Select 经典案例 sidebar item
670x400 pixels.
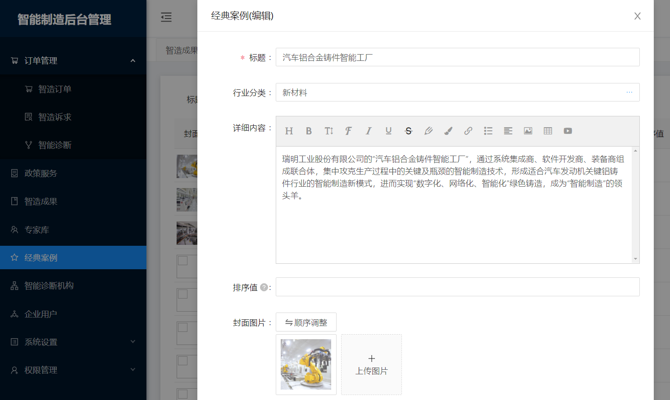coord(73,257)
